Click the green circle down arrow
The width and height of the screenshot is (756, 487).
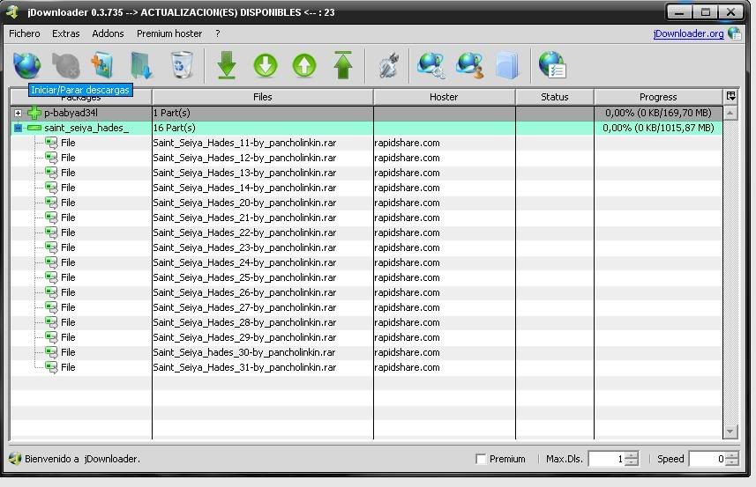pos(266,65)
